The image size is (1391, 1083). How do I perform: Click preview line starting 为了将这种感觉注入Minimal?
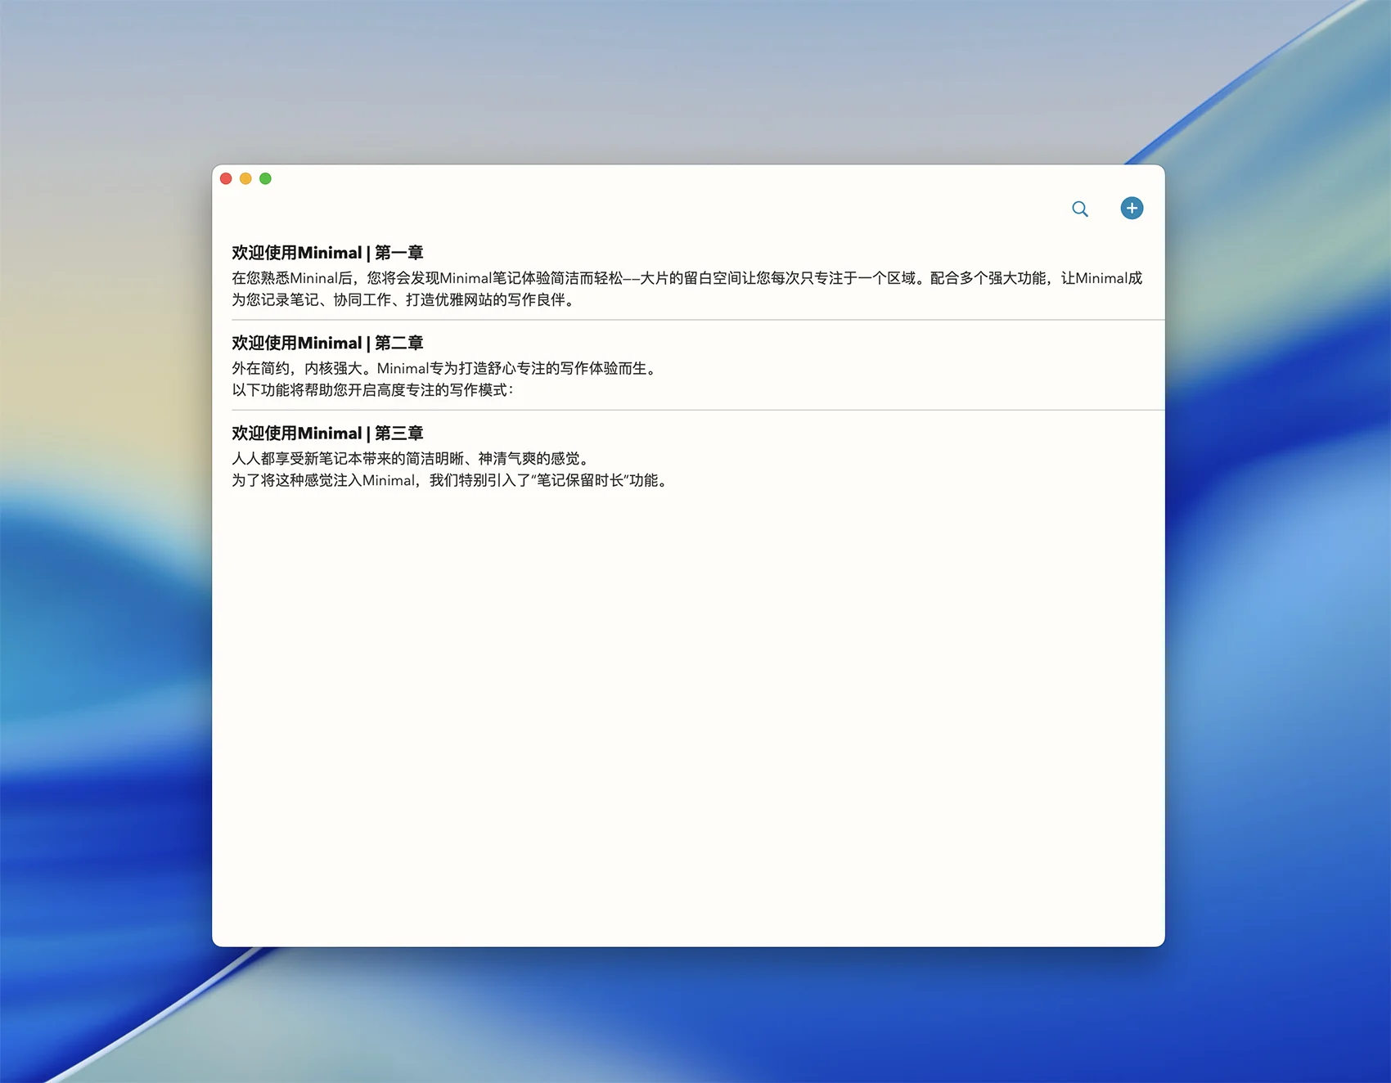pyautogui.click(x=450, y=480)
